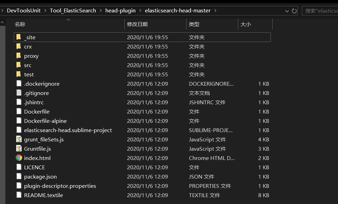Viewport: 338px width, 204px height.
Task: Select the src folder icon
Action: 19,65
